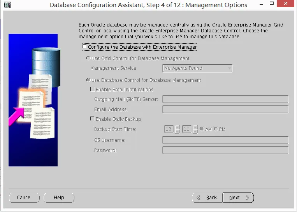The image size is (297, 212).
Task: Close the Database Configuration Assistant window
Action: [286, 4]
